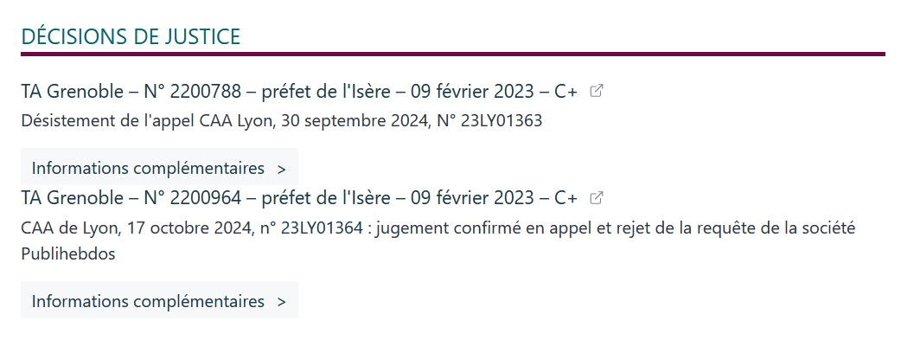
Task: Click the Désistement de l'appel CAA Lyon text
Action: pyautogui.click(x=282, y=121)
